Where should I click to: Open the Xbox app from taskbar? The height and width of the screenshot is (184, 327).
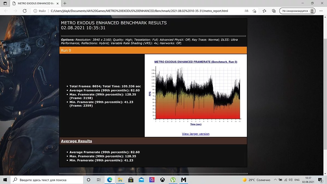click(x=162, y=180)
